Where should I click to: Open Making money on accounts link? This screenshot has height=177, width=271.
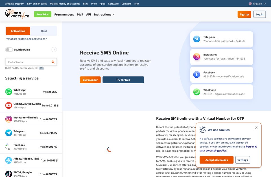(x=65, y=4)
